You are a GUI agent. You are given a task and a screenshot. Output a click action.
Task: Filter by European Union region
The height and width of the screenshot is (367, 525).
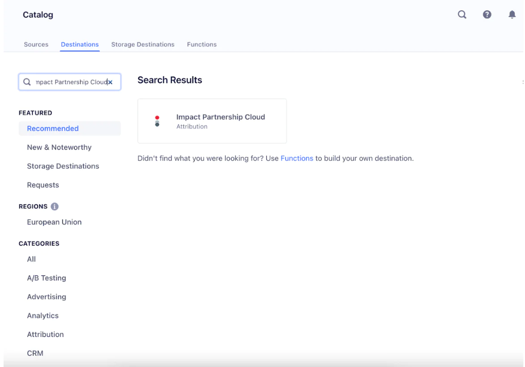tap(54, 222)
